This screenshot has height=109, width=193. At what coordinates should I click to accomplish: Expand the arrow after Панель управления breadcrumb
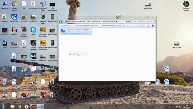click(86, 21)
